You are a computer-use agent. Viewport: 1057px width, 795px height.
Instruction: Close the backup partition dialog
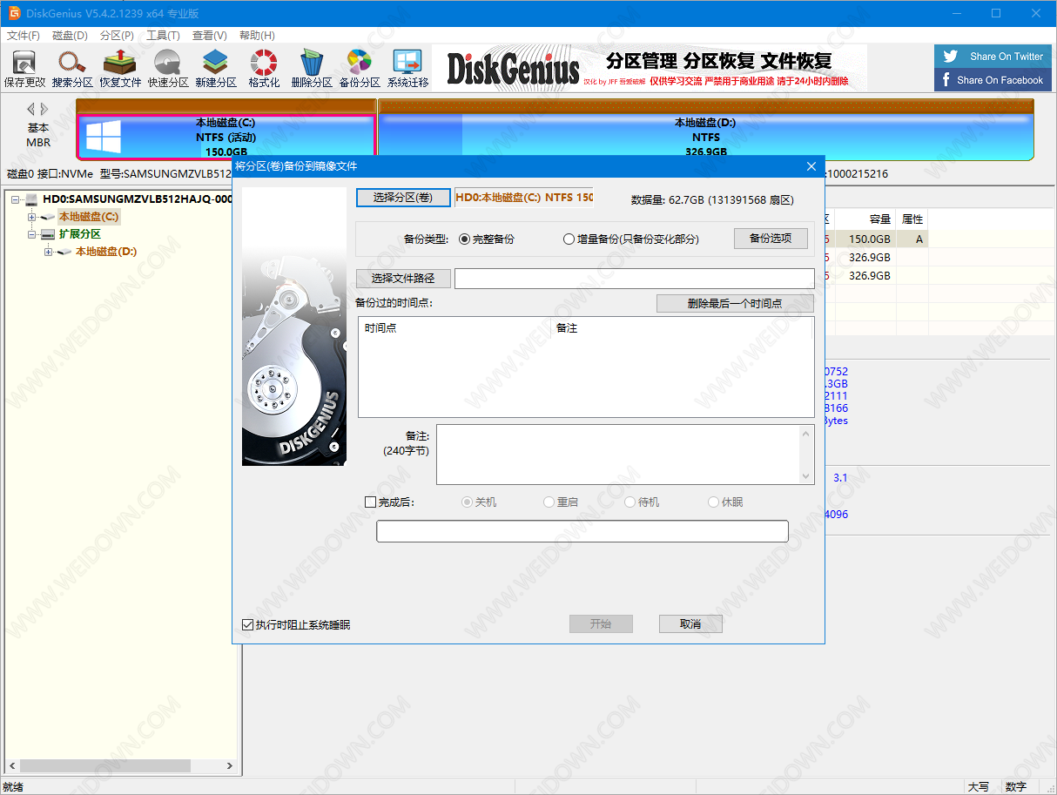pyautogui.click(x=811, y=166)
